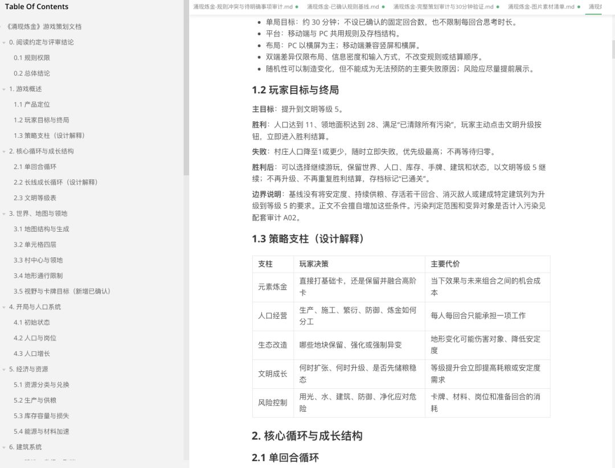615x468 pixels.
Task: Click the table of contents scrollbar thumb
Action: (x=186, y=88)
